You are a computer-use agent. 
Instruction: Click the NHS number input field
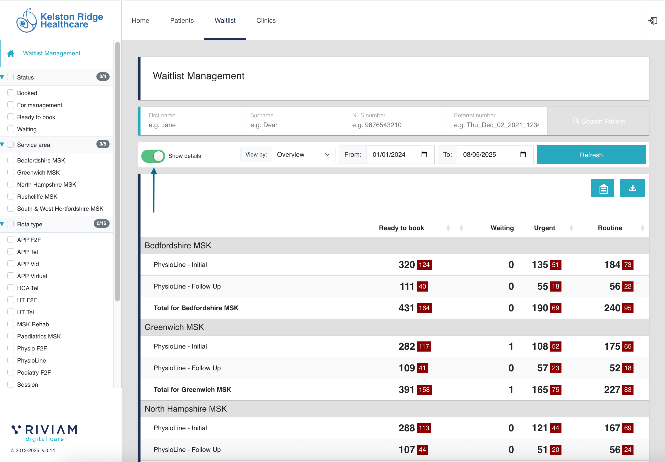click(x=394, y=125)
